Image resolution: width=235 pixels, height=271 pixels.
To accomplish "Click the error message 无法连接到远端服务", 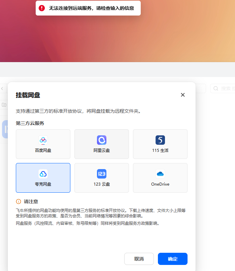I will pyautogui.click(x=91, y=8).
